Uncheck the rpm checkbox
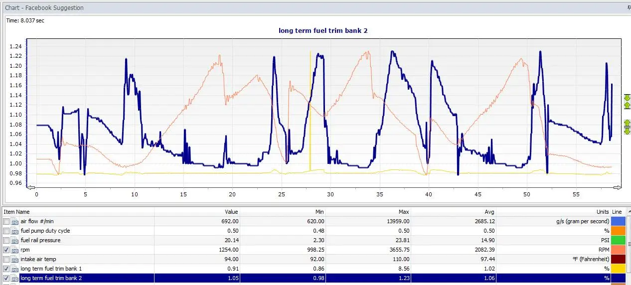631x285 pixels. (6, 250)
